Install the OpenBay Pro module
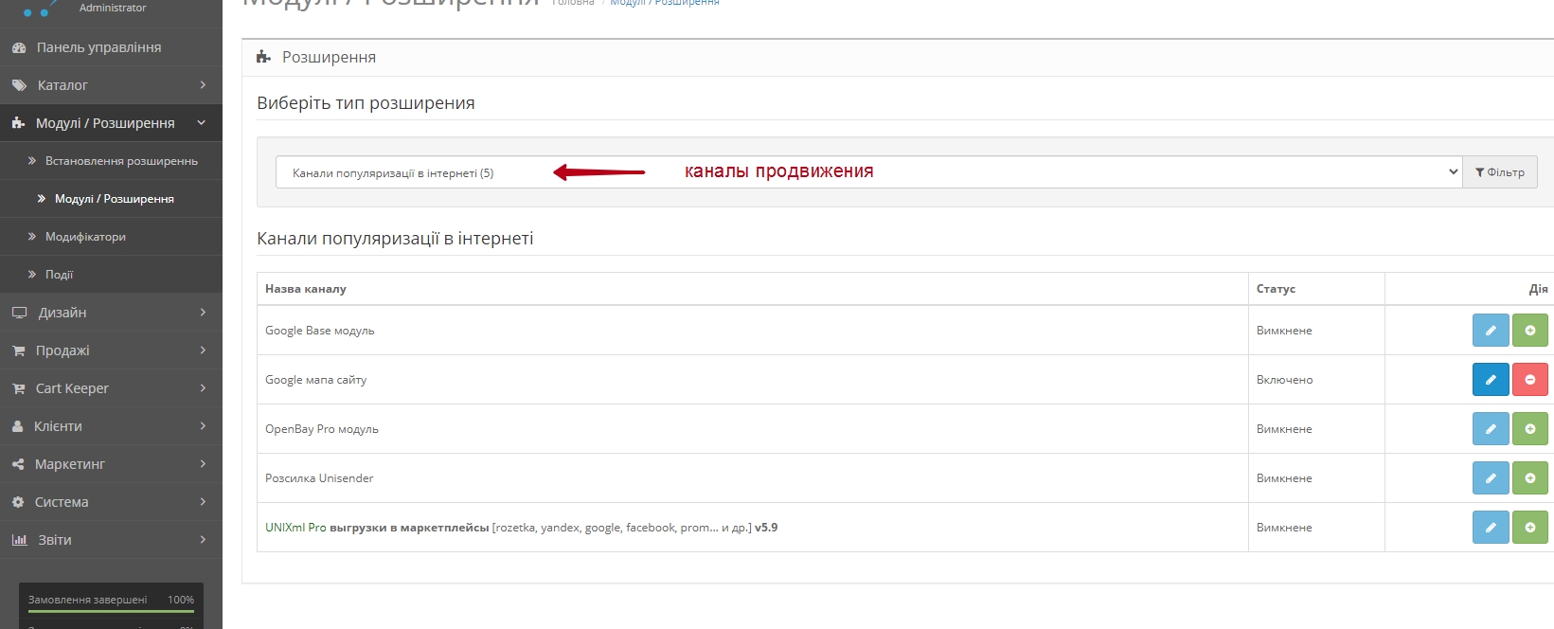 (1529, 429)
